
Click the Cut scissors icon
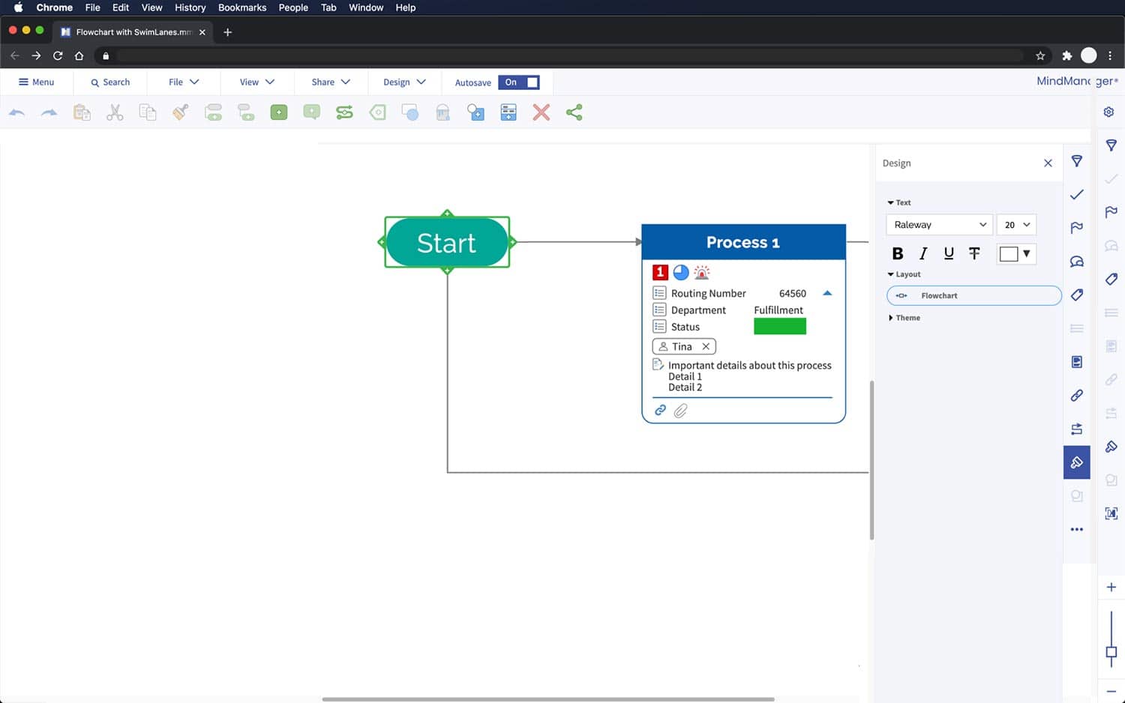[x=115, y=112]
